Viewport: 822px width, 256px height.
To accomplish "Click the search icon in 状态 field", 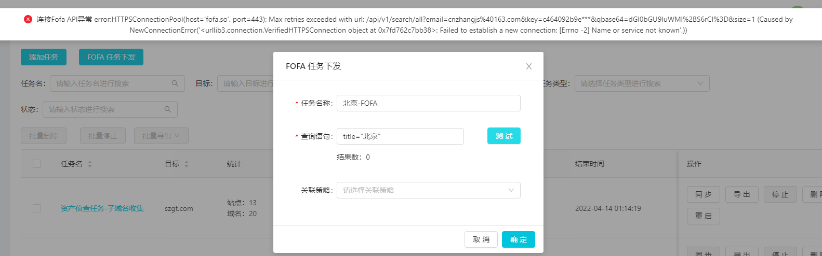I will (x=168, y=109).
